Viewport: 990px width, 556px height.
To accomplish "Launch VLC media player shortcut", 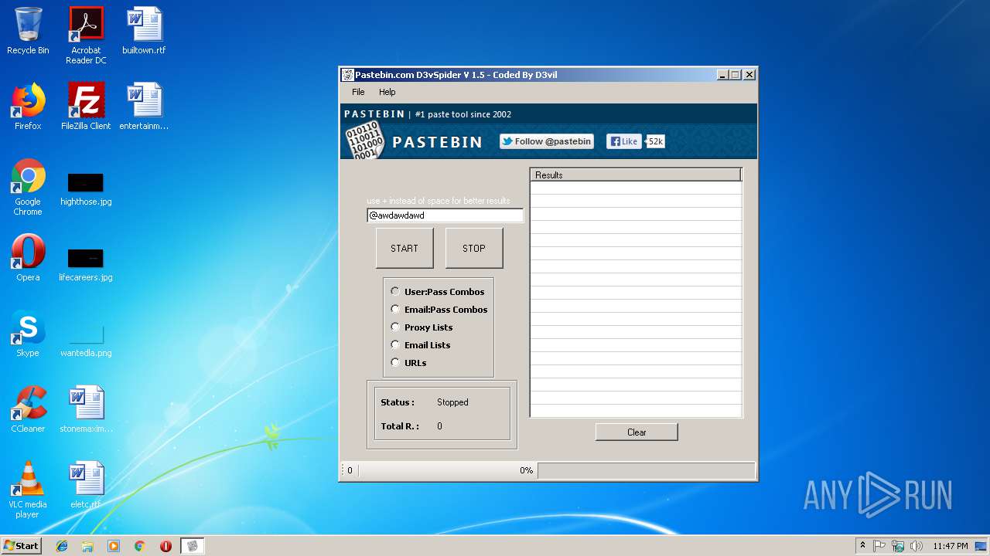I will tap(28, 490).
